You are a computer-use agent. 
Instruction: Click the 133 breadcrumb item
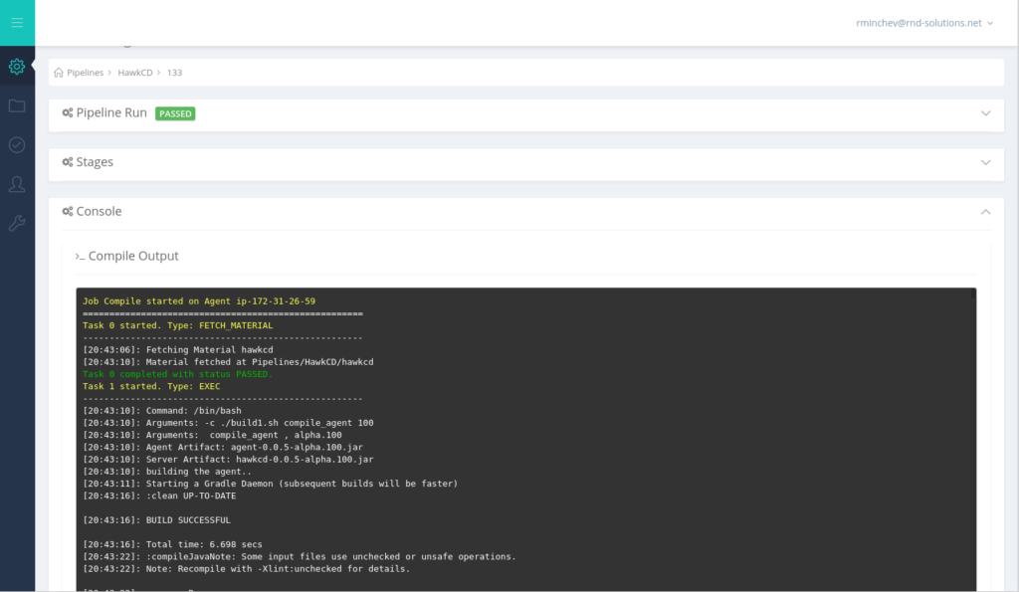(x=175, y=72)
